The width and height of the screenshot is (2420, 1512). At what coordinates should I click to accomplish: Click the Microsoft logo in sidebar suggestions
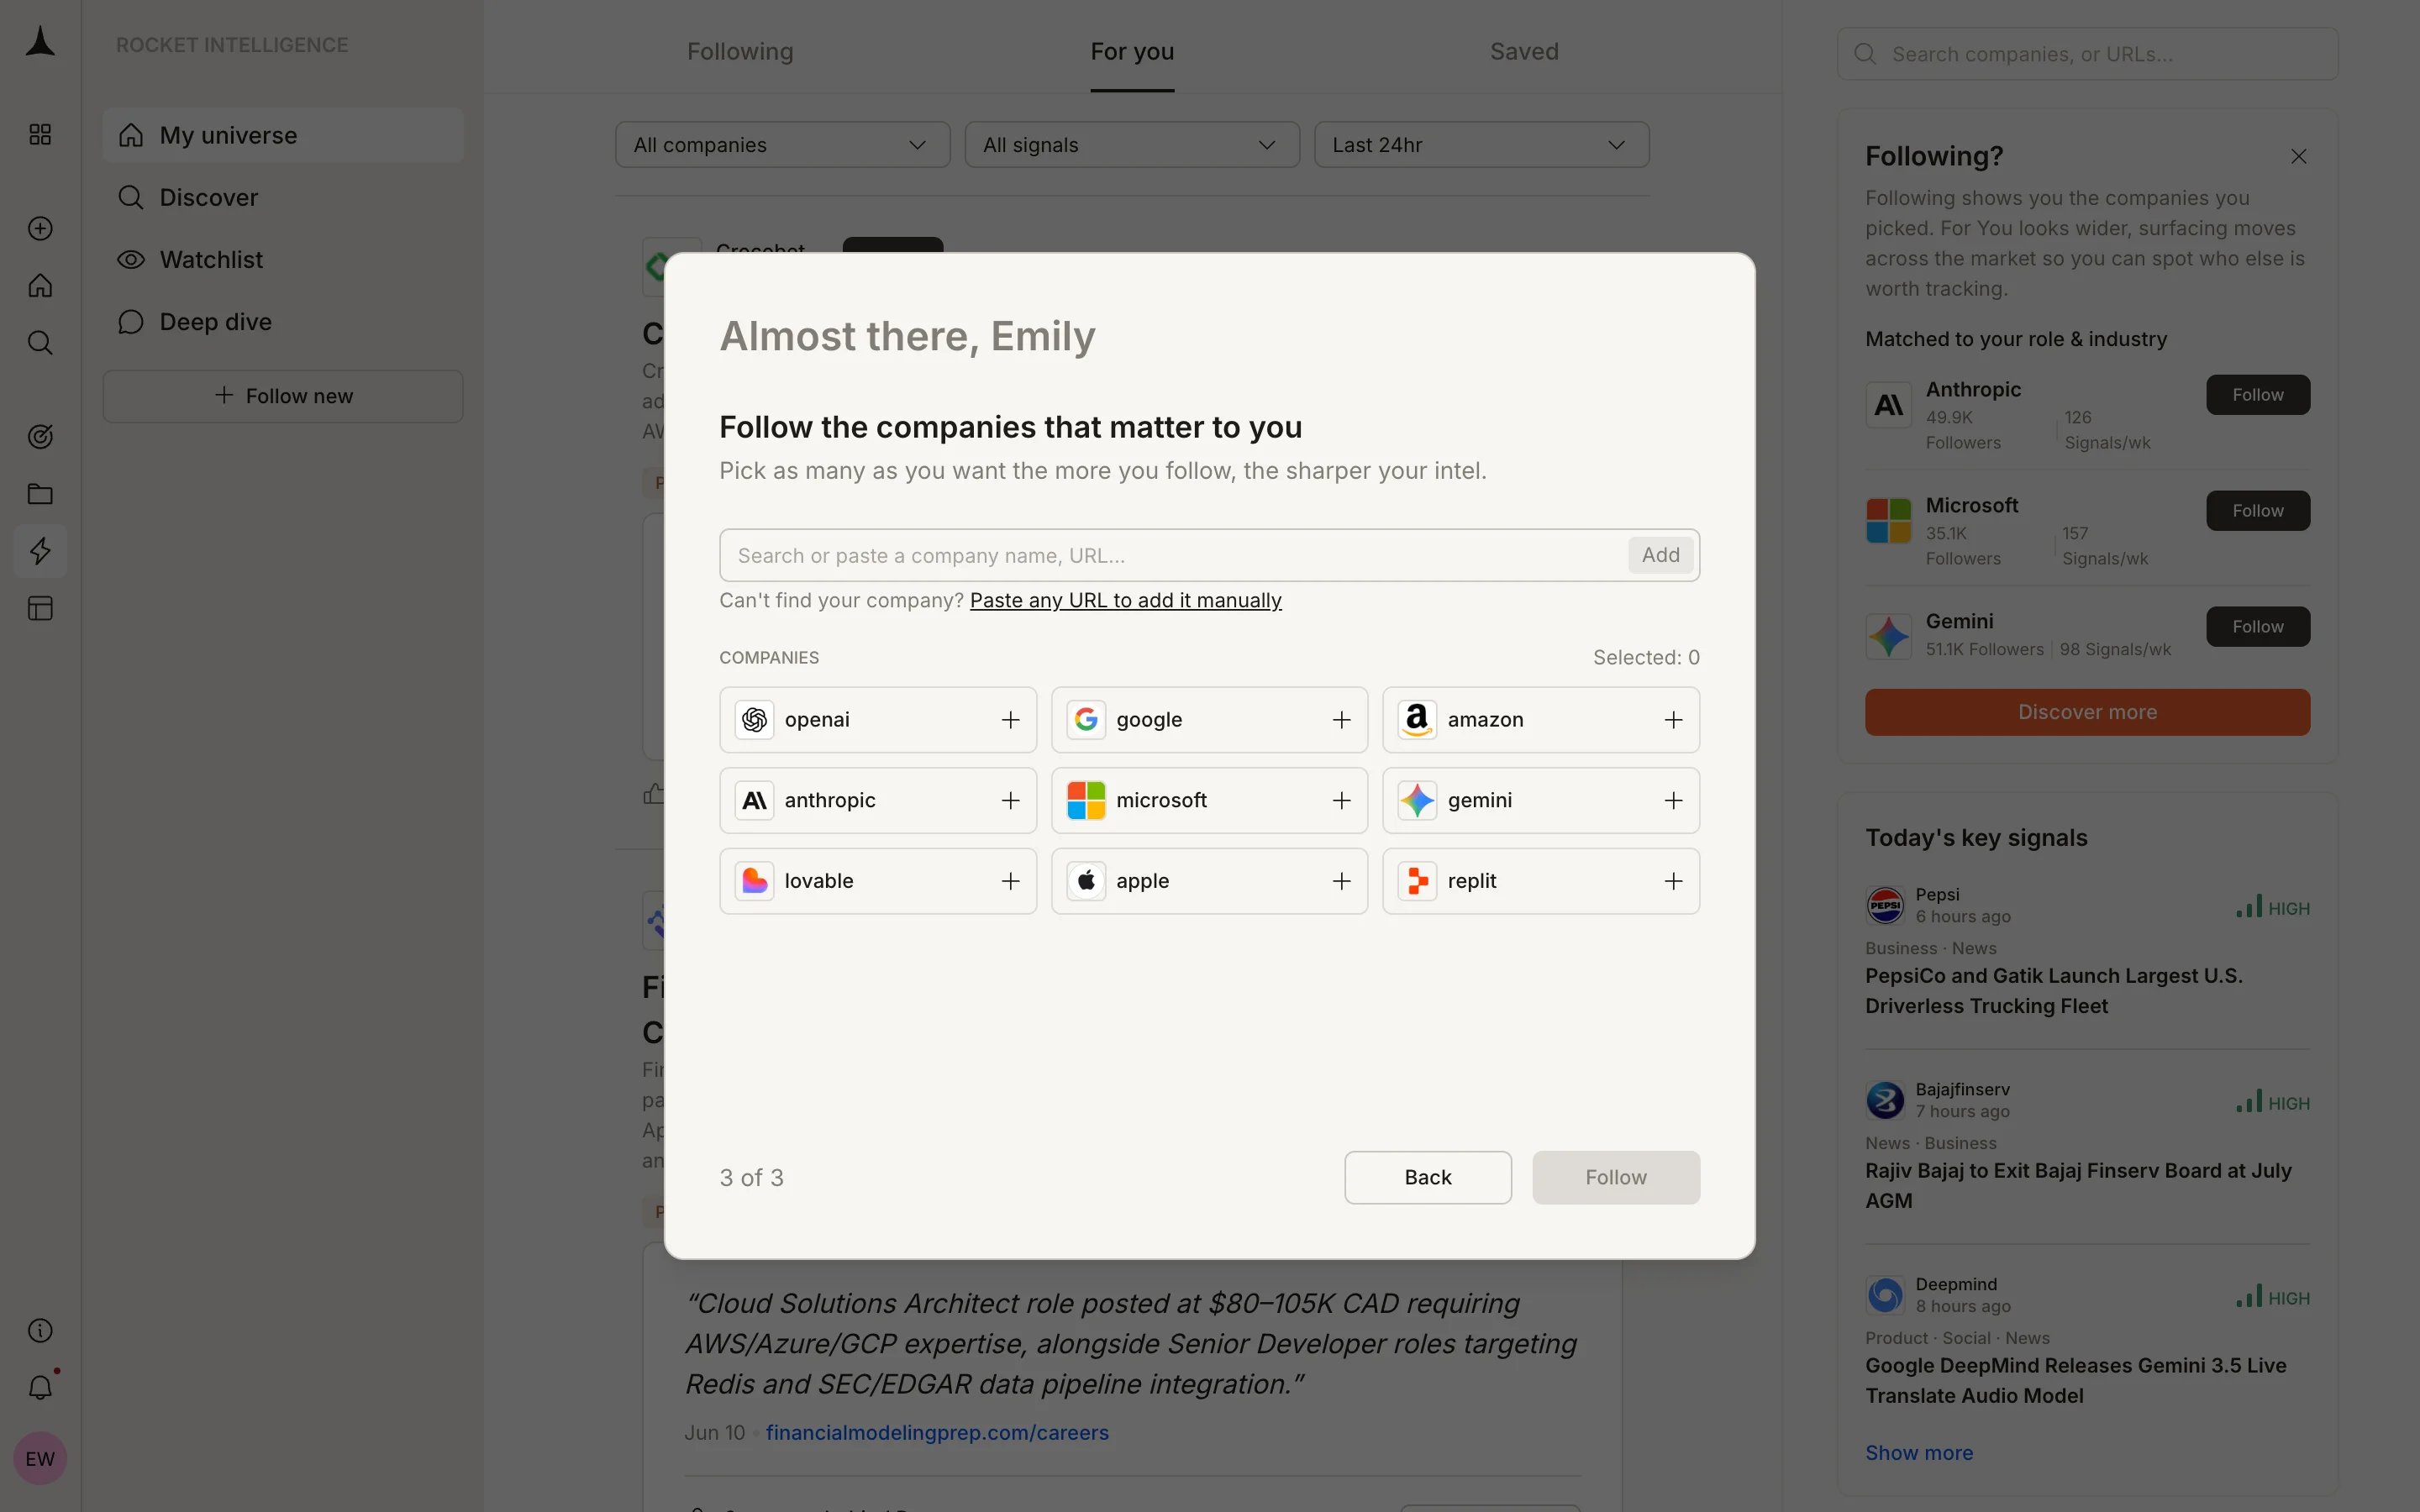pos(1888,520)
